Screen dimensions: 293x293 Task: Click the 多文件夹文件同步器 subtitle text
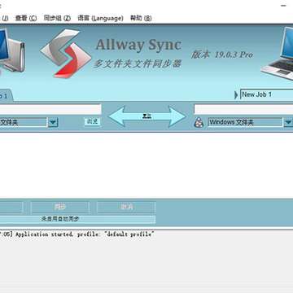(x=138, y=63)
